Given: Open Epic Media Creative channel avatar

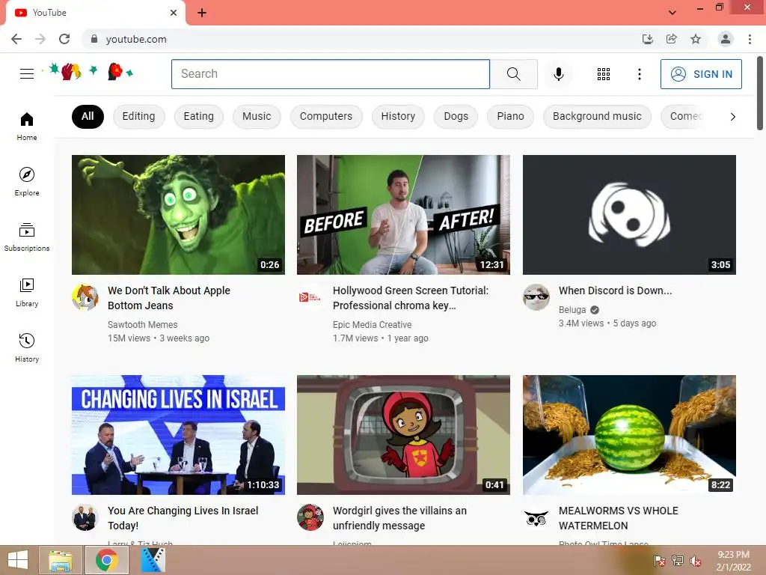Looking at the screenshot, I should pyautogui.click(x=310, y=296).
